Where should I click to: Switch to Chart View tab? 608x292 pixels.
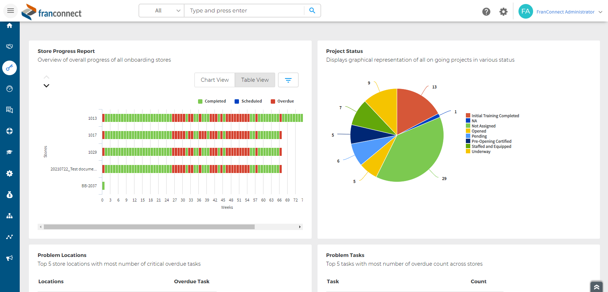(x=214, y=80)
